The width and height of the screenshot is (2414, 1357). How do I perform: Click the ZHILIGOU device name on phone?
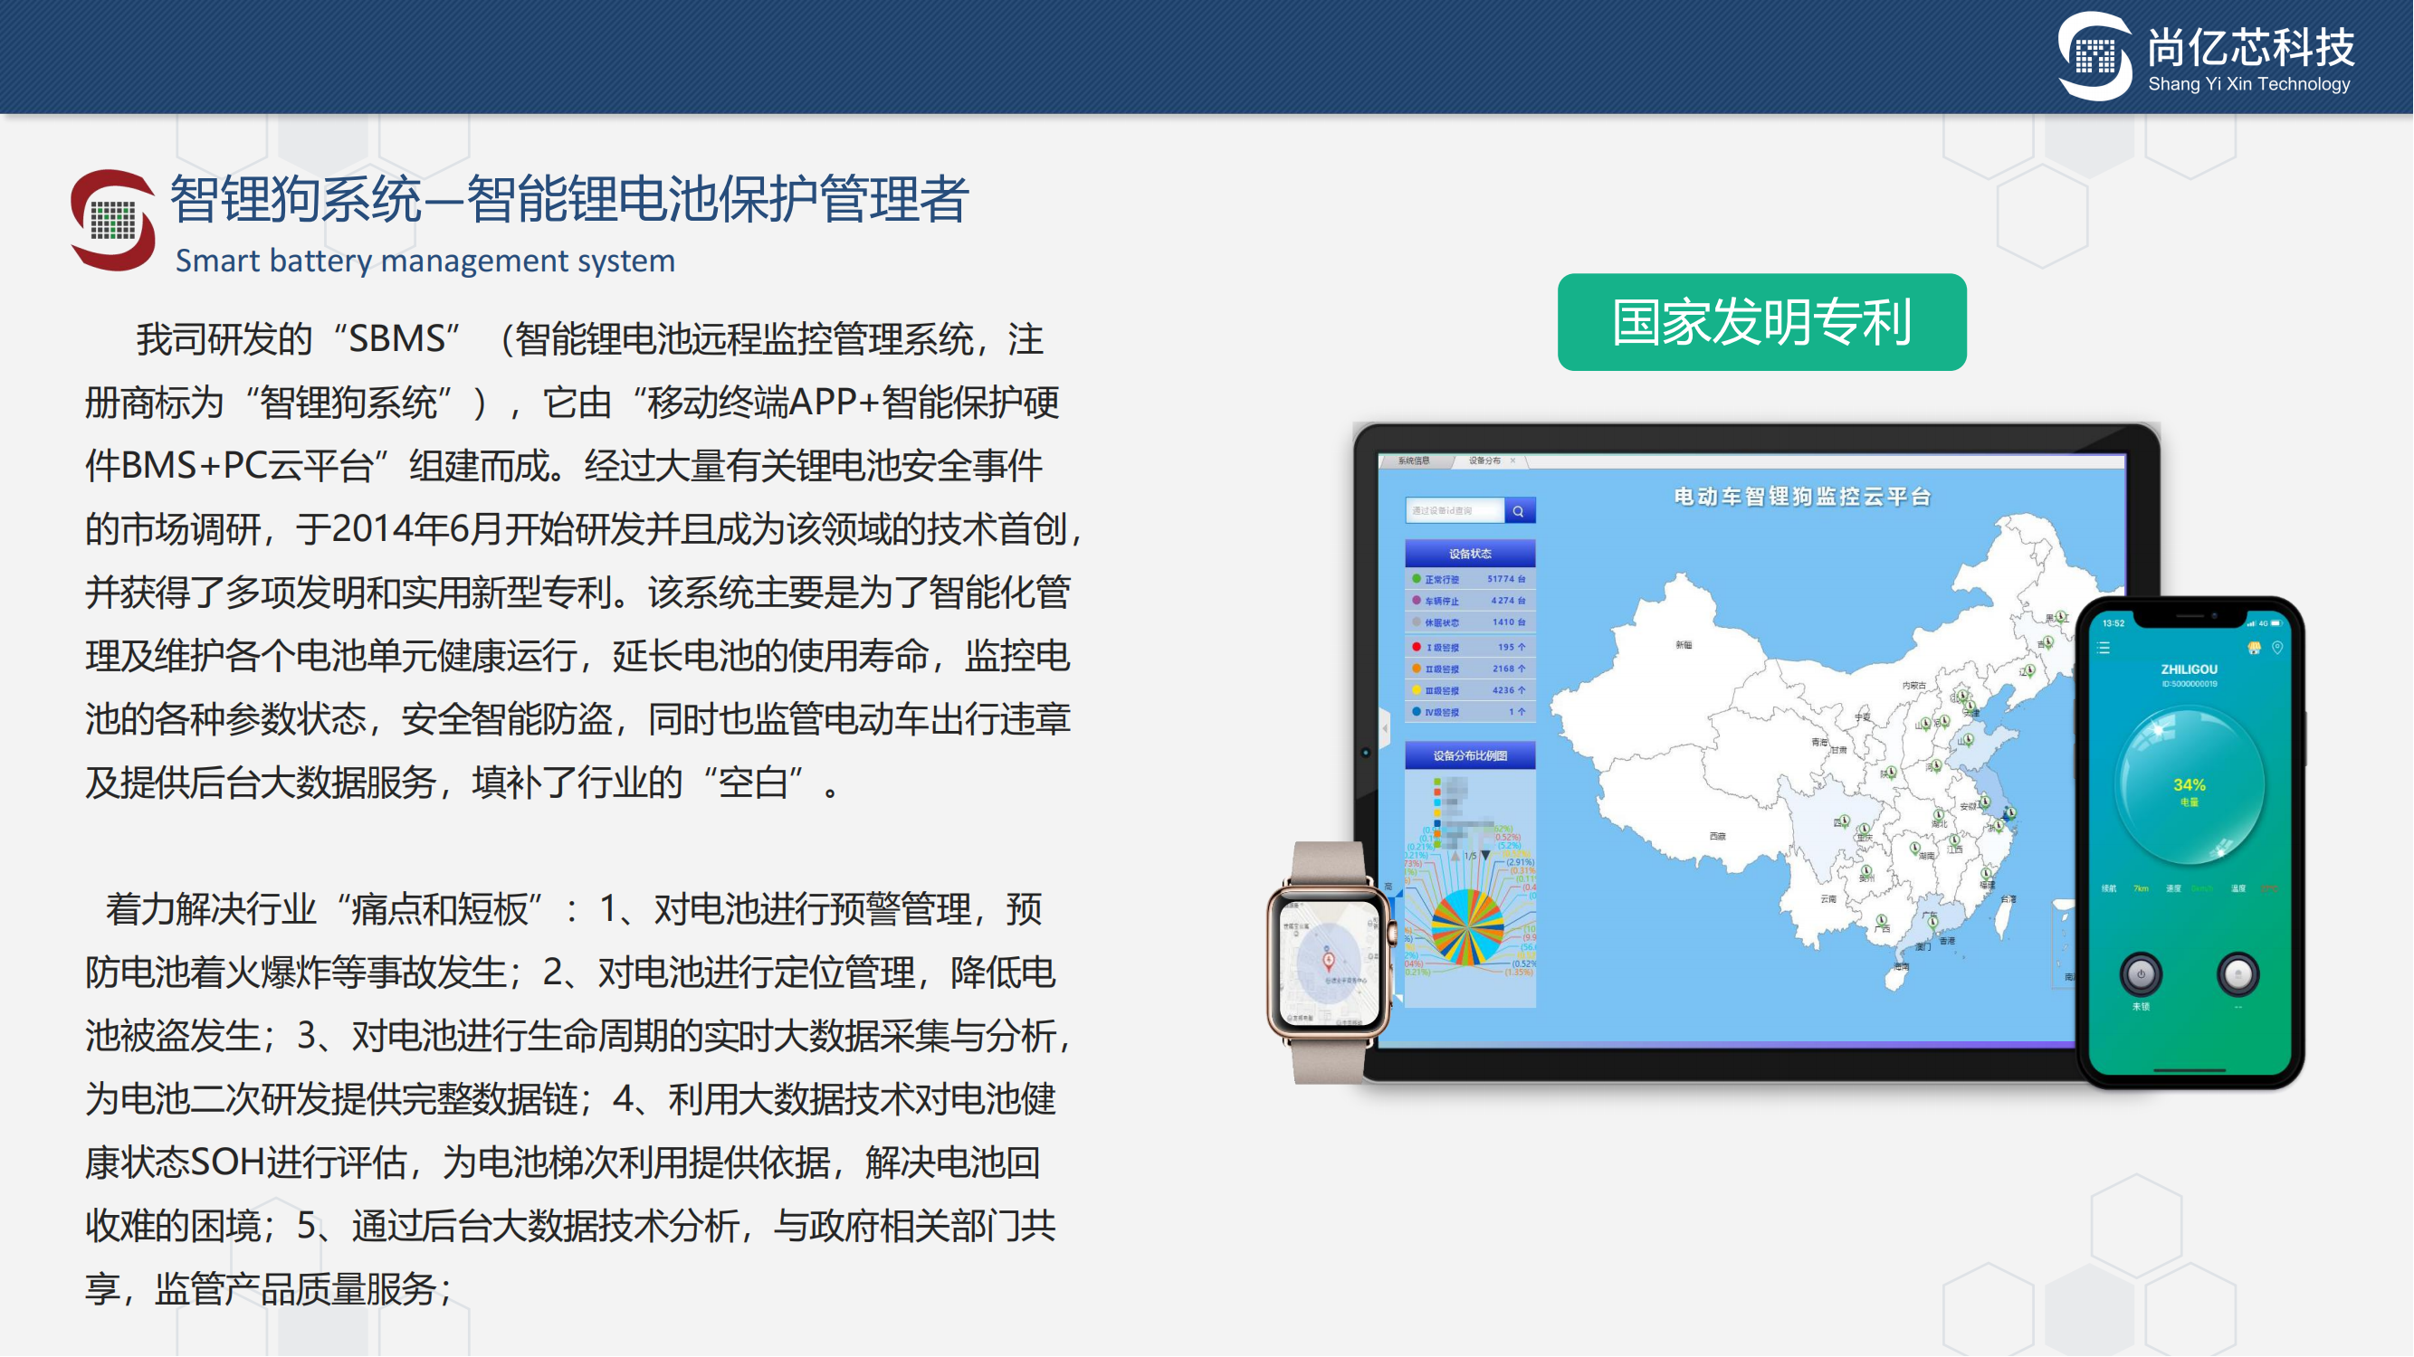point(2190,669)
